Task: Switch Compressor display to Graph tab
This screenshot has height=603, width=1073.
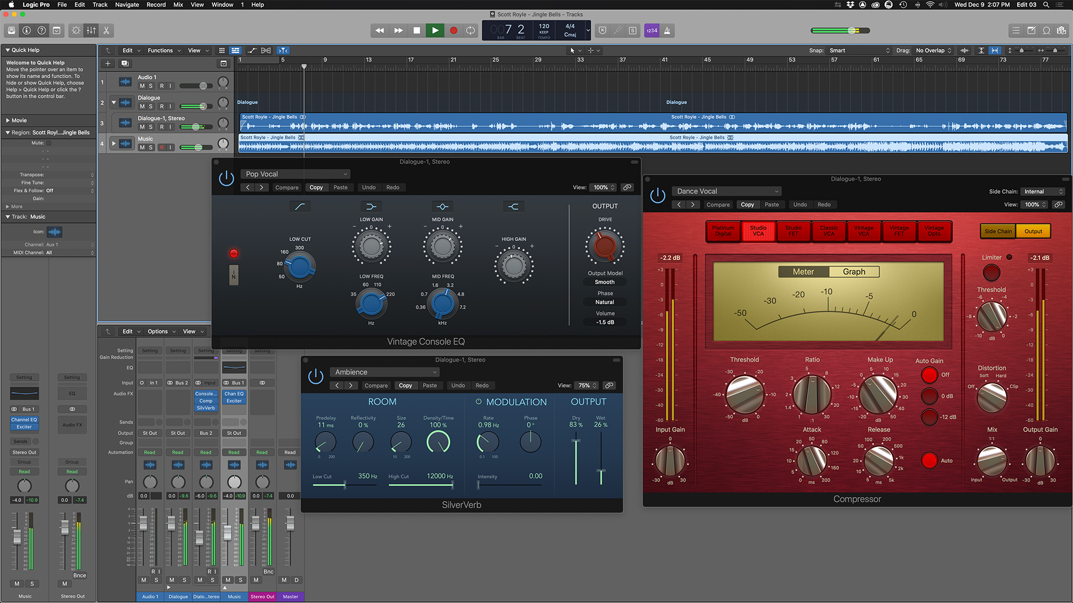Action: coord(854,272)
